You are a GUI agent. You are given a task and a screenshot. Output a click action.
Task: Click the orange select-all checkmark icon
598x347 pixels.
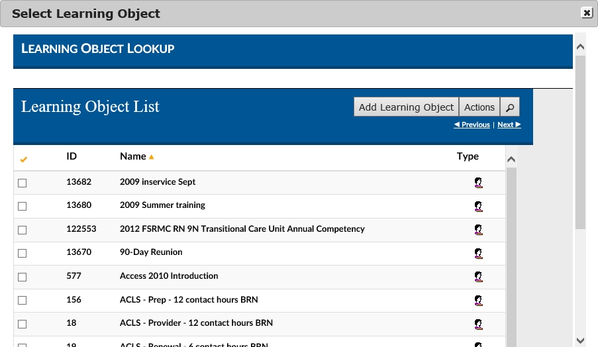[24, 160]
